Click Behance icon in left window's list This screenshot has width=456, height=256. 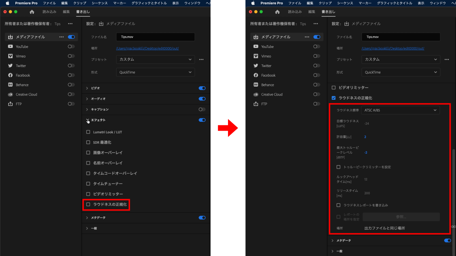[10, 85]
